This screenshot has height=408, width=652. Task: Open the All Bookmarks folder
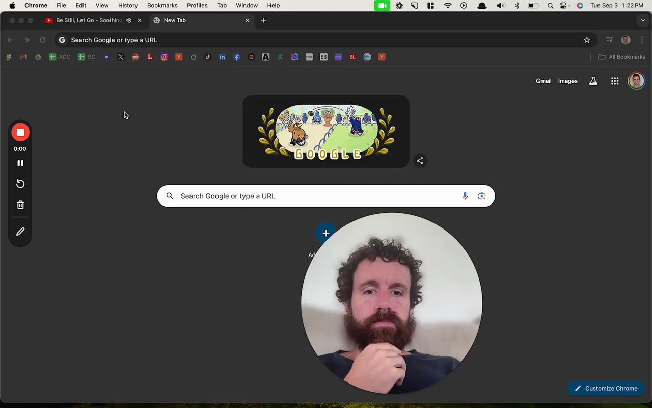621,57
